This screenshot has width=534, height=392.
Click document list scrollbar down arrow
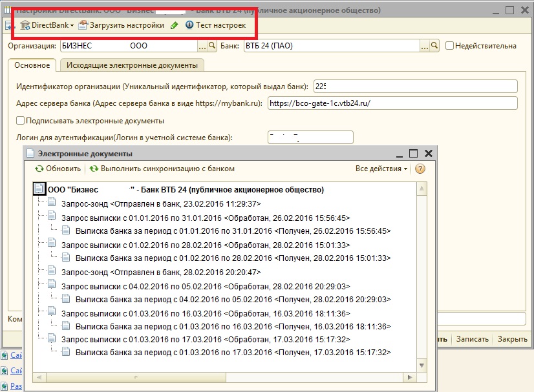[x=422, y=366]
